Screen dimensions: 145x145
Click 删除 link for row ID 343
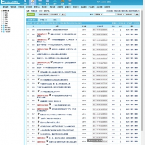pyautogui.click(x=136, y=30)
